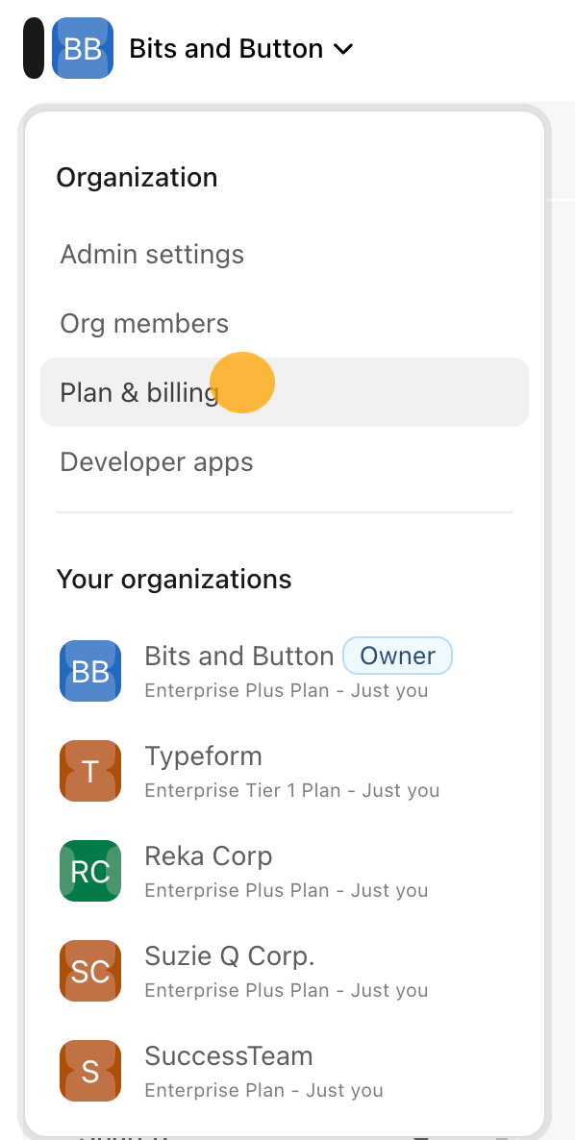This screenshot has height=1140, width=575.
Task: Open Admin settings
Action: tap(152, 255)
